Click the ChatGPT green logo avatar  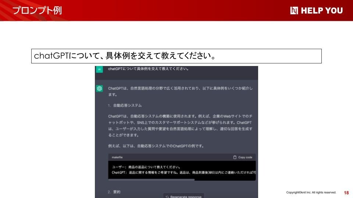click(x=100, y=88)
